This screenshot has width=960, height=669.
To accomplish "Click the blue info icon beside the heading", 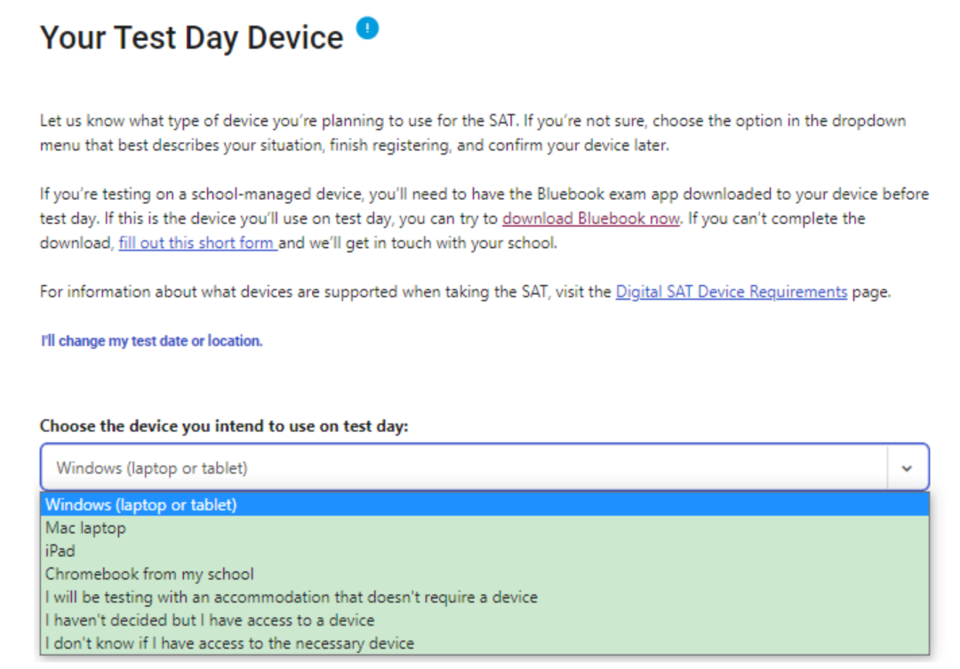I will point(367,28).
